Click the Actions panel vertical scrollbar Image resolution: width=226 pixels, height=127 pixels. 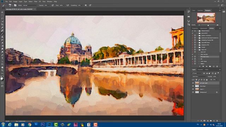point(220,42)
